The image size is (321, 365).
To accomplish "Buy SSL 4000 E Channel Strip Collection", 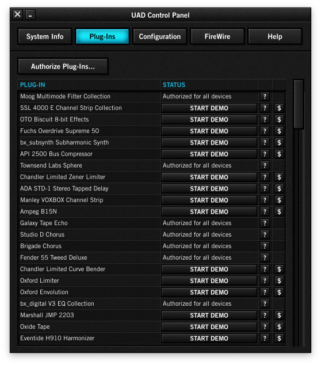I will (279, 108).
